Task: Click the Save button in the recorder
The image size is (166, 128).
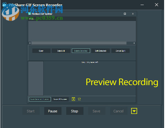Action: tap(97, 111)
